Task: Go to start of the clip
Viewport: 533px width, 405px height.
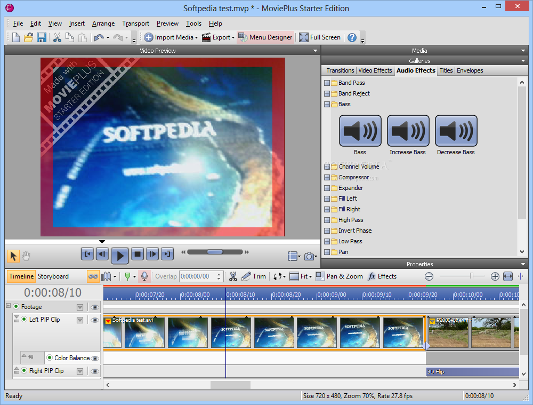Action: click(87, 254)
